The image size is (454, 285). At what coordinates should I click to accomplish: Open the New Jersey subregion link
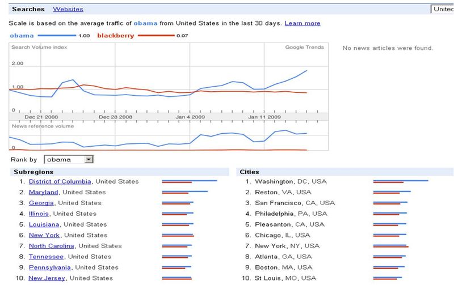[47, 278]
